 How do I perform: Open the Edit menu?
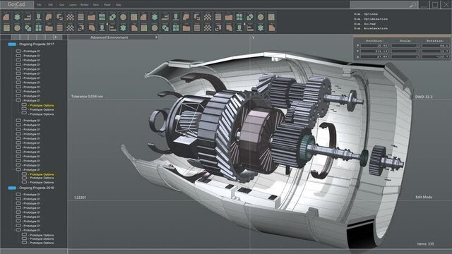point(50,5)
